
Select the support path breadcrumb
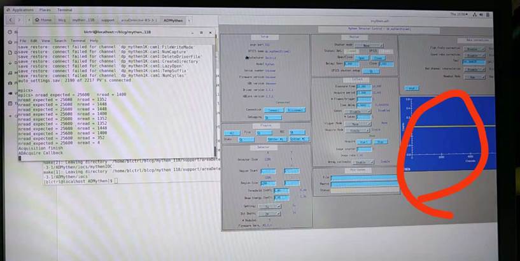click(108, 20)
